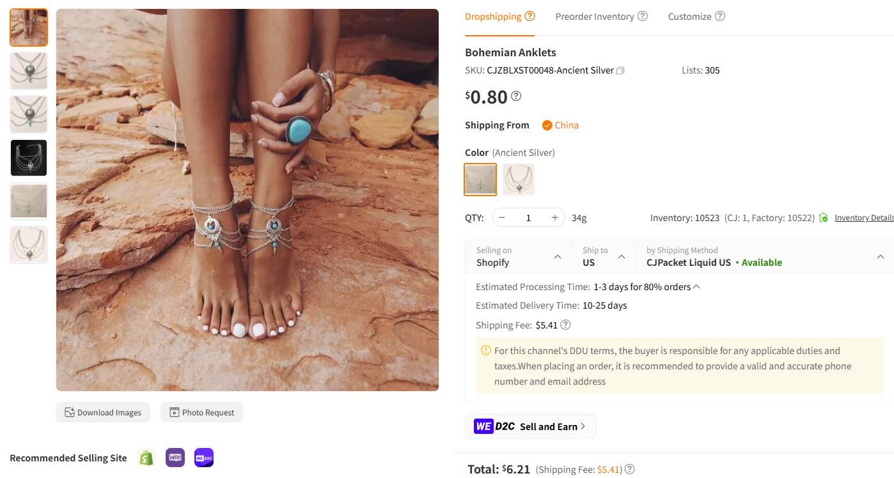Collapse the CJPacket Liquid US shipping details
The height and width of the screenshot is (478, 894).
(x=881, y=256)
